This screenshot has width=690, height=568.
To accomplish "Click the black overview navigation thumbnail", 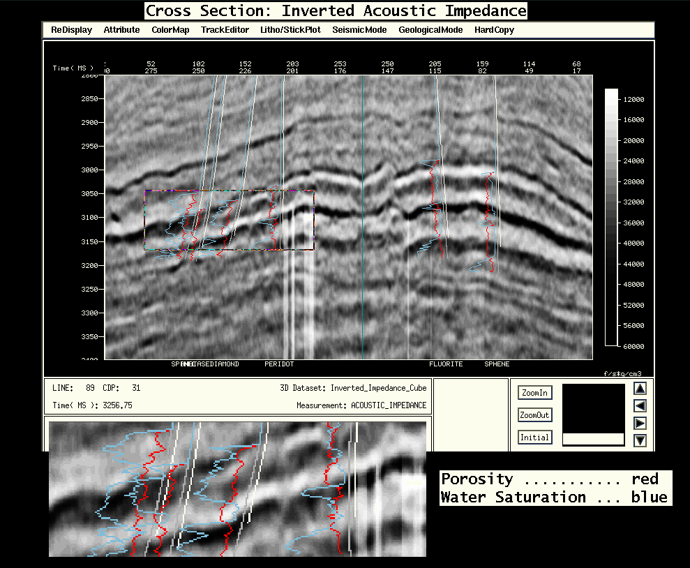I will point(593,408).
